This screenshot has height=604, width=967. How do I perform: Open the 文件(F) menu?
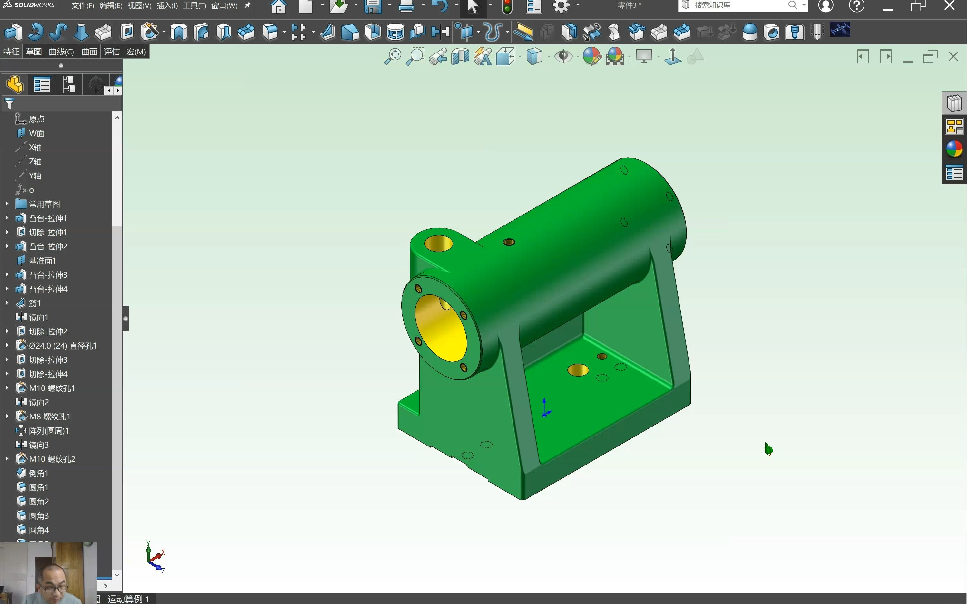coord(83,5)
